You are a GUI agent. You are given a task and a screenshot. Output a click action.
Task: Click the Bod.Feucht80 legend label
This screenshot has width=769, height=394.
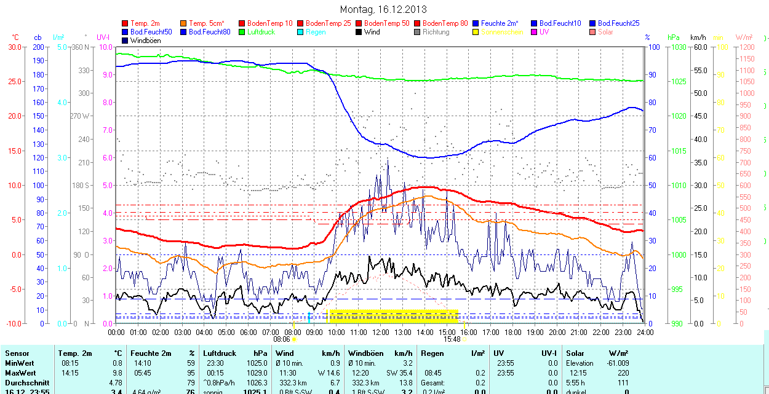pos(209,32)
